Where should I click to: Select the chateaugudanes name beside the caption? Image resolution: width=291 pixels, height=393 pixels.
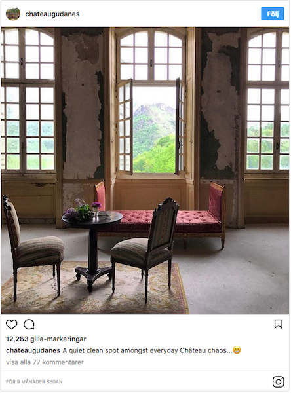33,350
